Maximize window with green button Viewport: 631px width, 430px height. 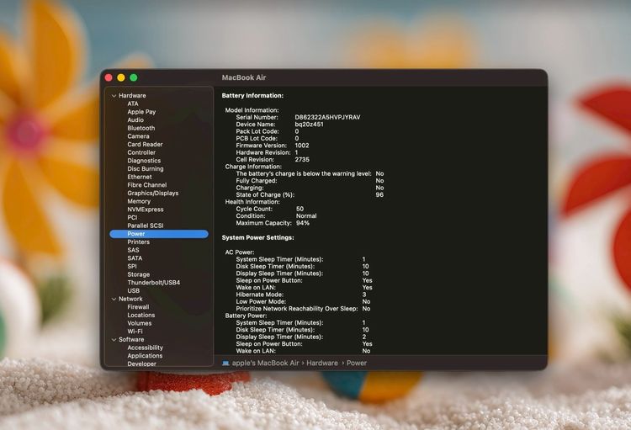click(134, 77)
